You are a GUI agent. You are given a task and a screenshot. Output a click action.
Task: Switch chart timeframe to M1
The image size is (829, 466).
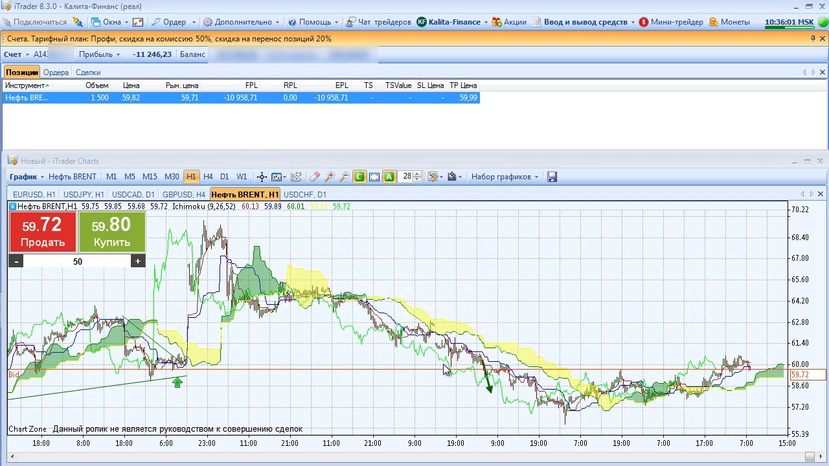coord(111,177)
